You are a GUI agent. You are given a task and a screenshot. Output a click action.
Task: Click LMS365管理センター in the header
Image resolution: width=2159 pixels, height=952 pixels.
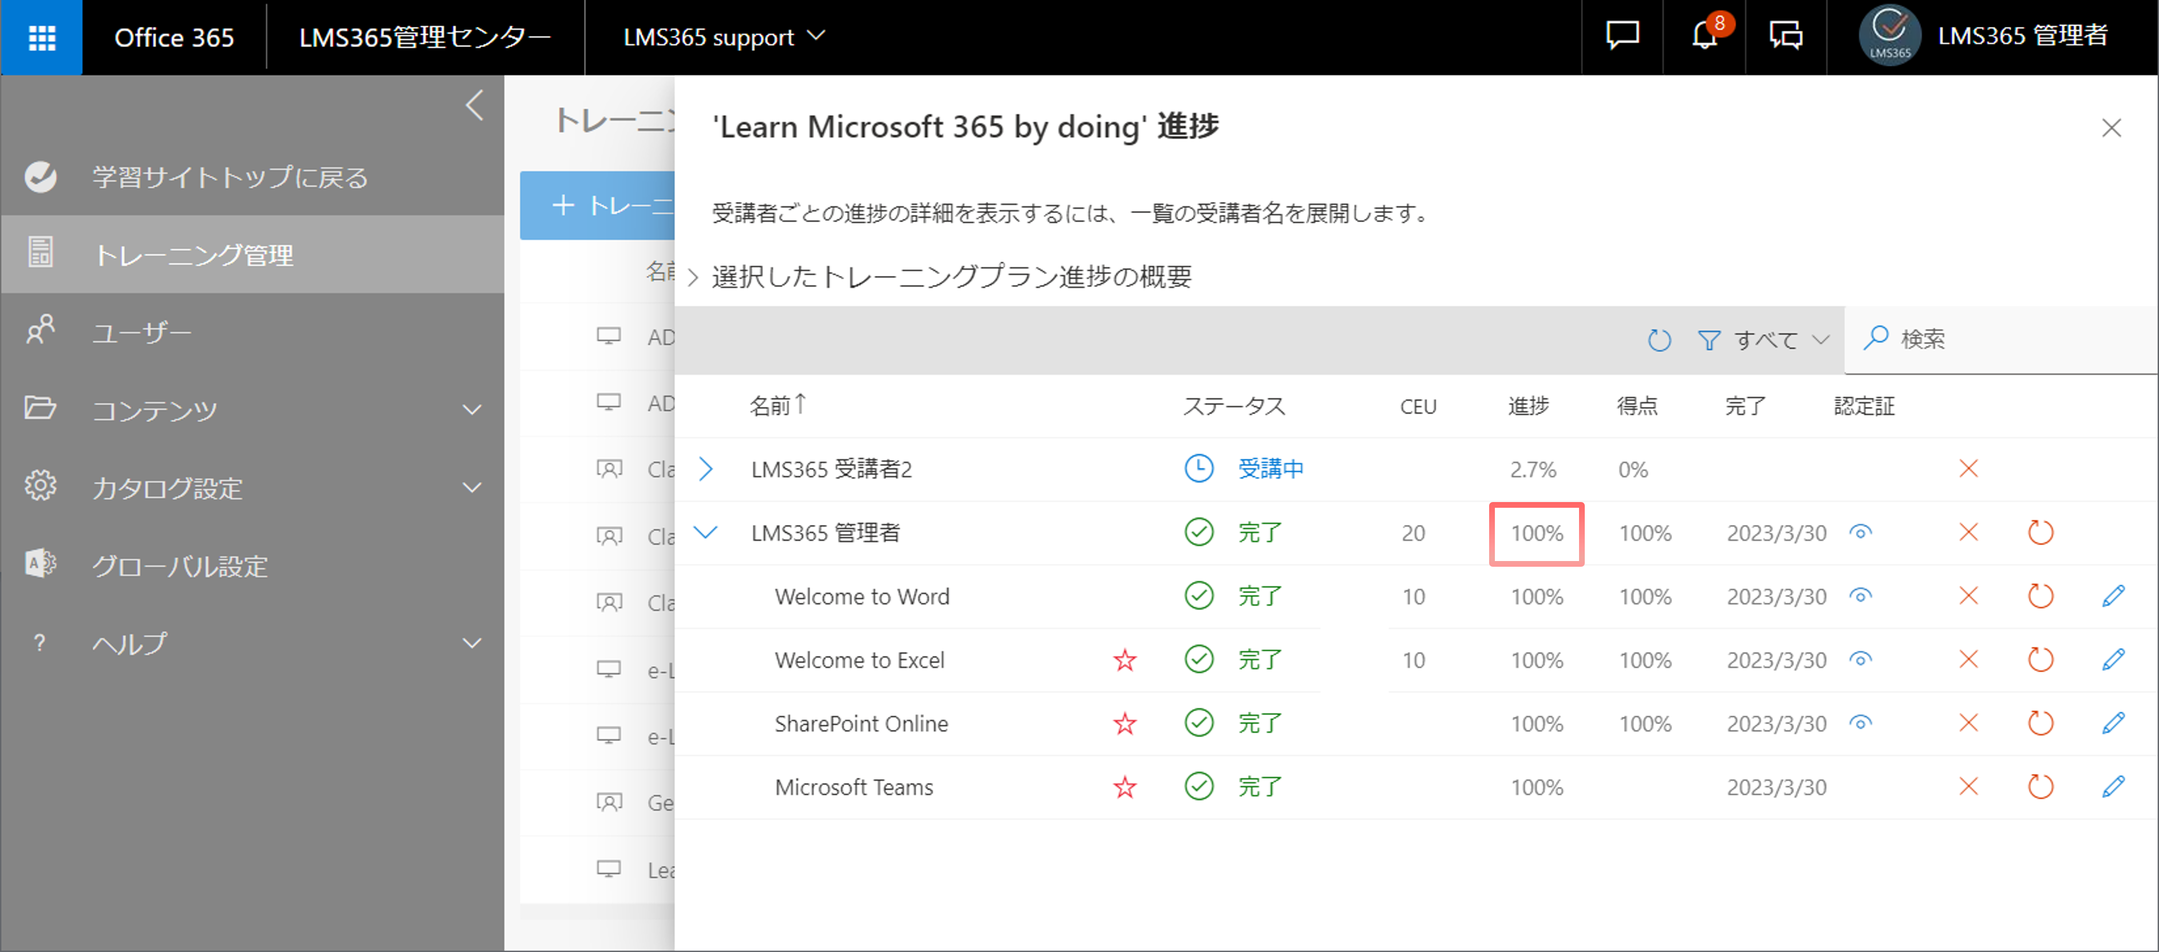425,38
